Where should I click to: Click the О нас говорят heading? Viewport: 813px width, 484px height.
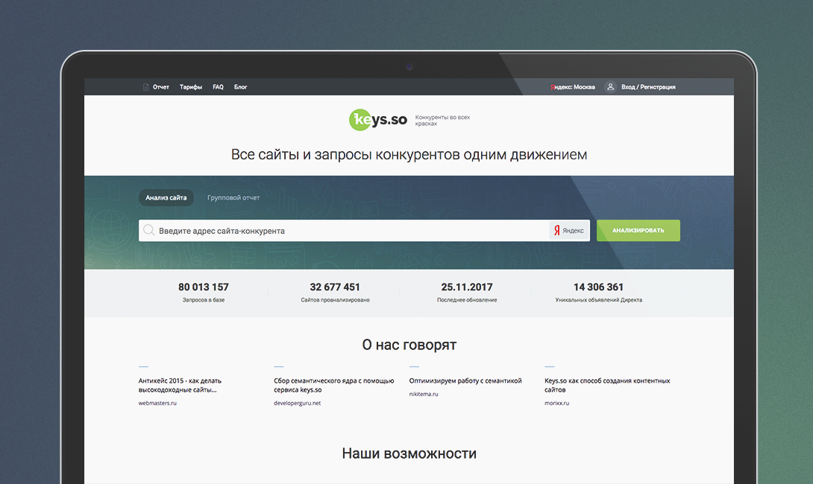pos(409,345)
